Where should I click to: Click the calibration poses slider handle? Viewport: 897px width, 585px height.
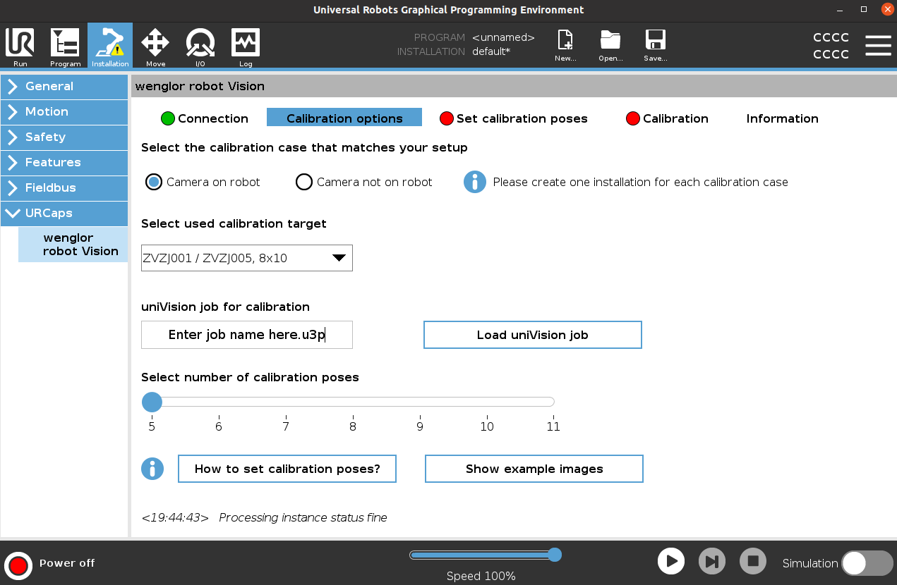point(152,402)
